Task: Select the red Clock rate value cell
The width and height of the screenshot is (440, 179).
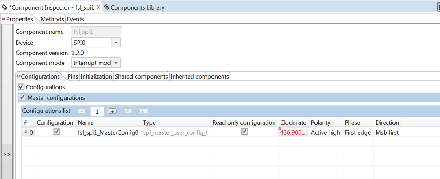Action: pos(293,132)
